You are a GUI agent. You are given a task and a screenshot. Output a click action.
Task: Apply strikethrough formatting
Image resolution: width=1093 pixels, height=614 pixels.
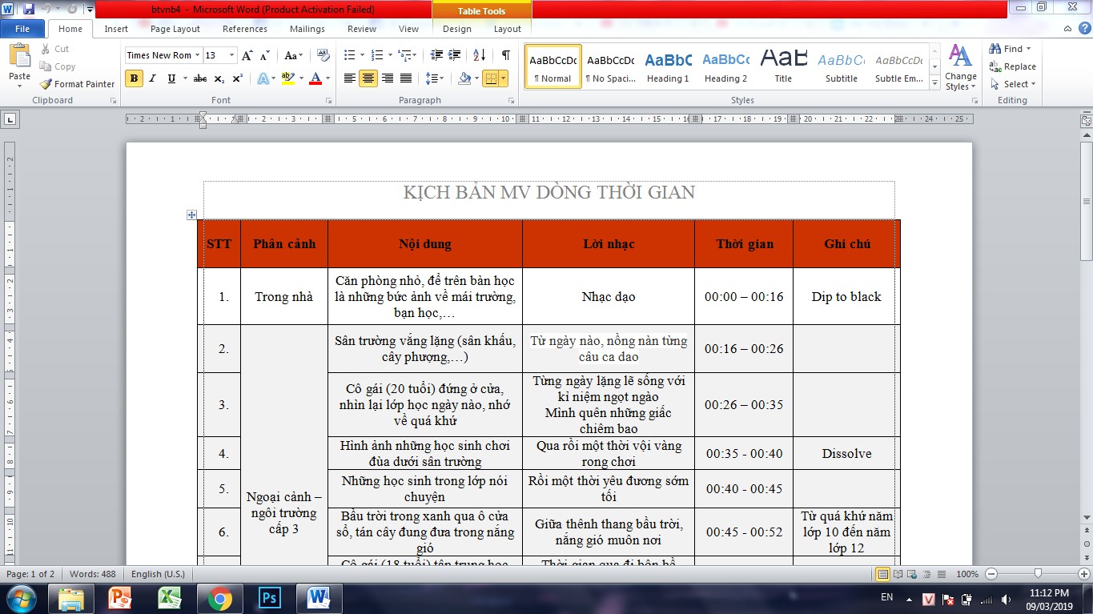pos(200,78)
